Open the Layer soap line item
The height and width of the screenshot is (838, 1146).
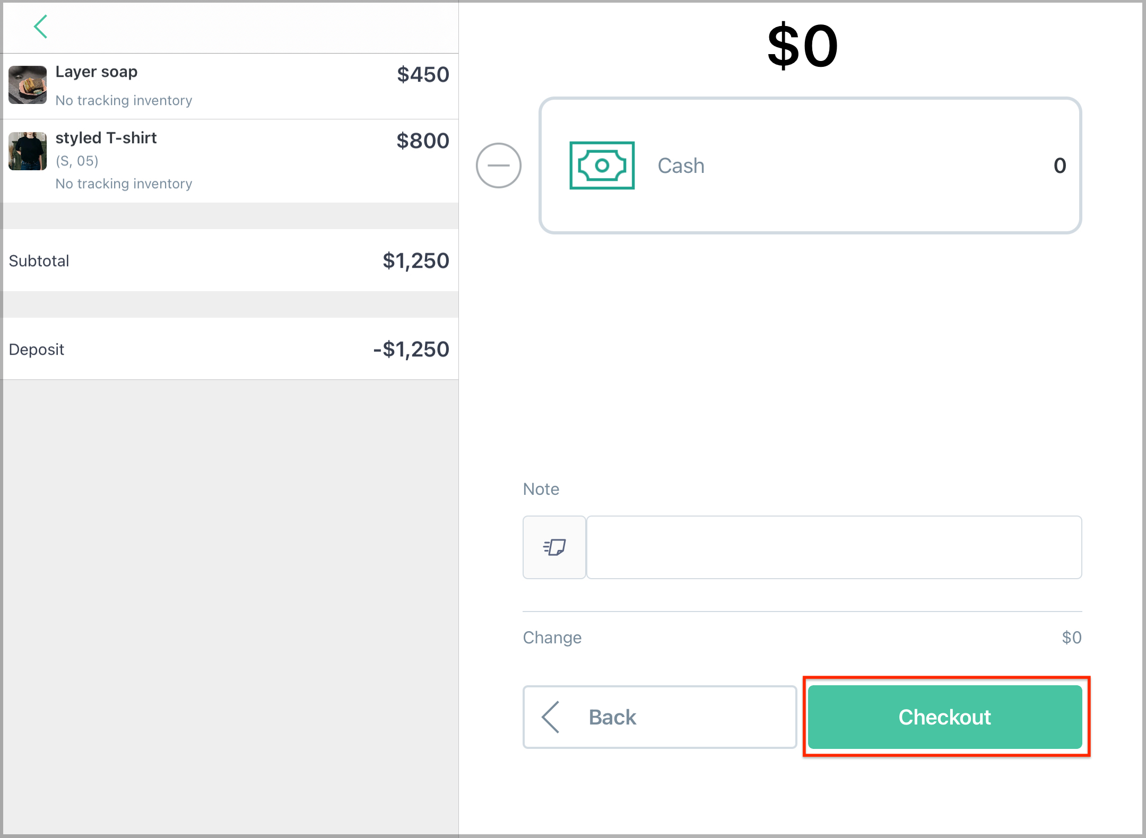tap(230, 86)
